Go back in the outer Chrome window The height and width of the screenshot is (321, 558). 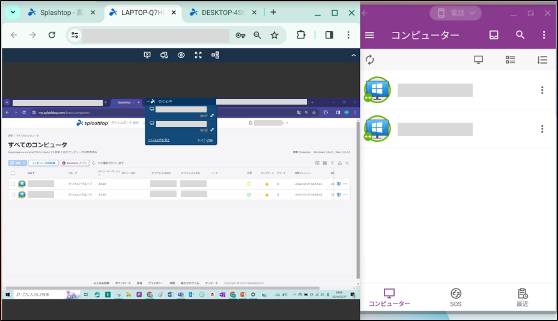(x=14, y=35)
